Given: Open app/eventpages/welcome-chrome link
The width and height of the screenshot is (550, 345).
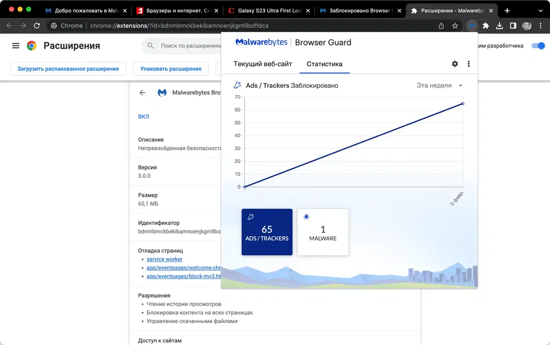Looking at the screenshot, I should tap(184, 268).
